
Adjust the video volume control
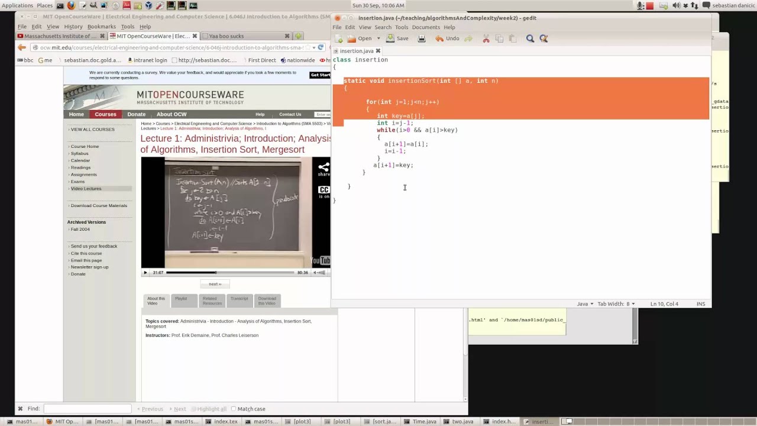(x=320, y=273)
